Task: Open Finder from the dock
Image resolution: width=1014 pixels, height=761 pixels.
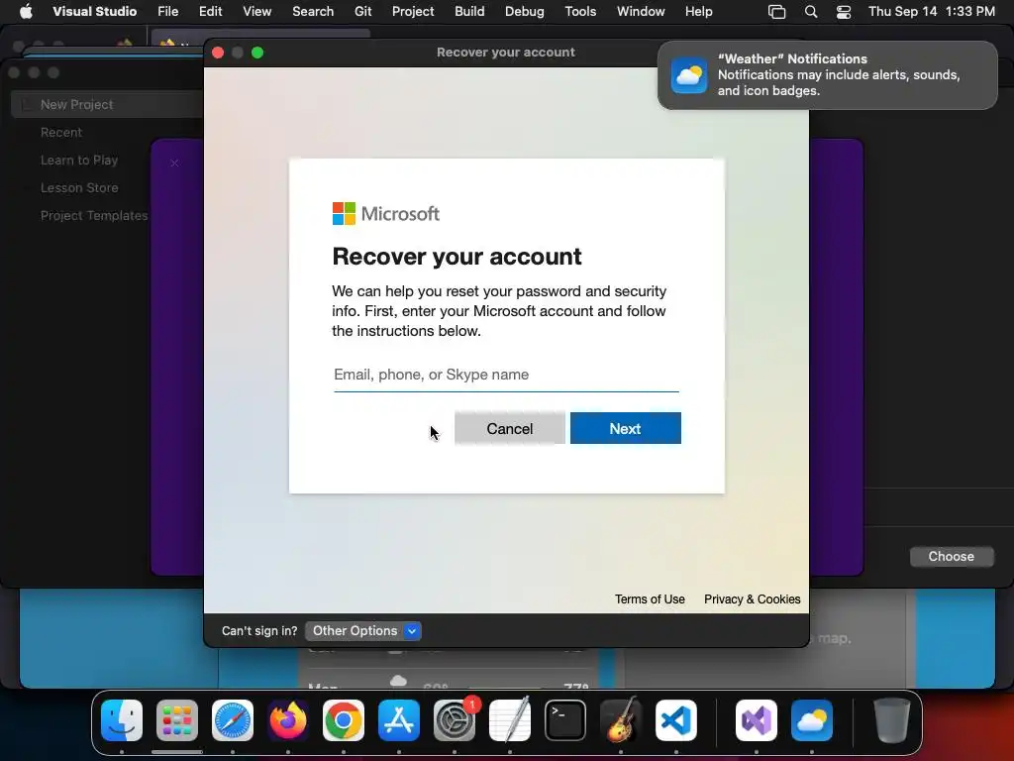Action: (x=122, y=720)
